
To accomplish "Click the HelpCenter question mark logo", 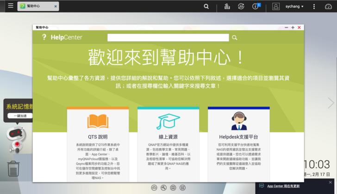I will 44,37.
